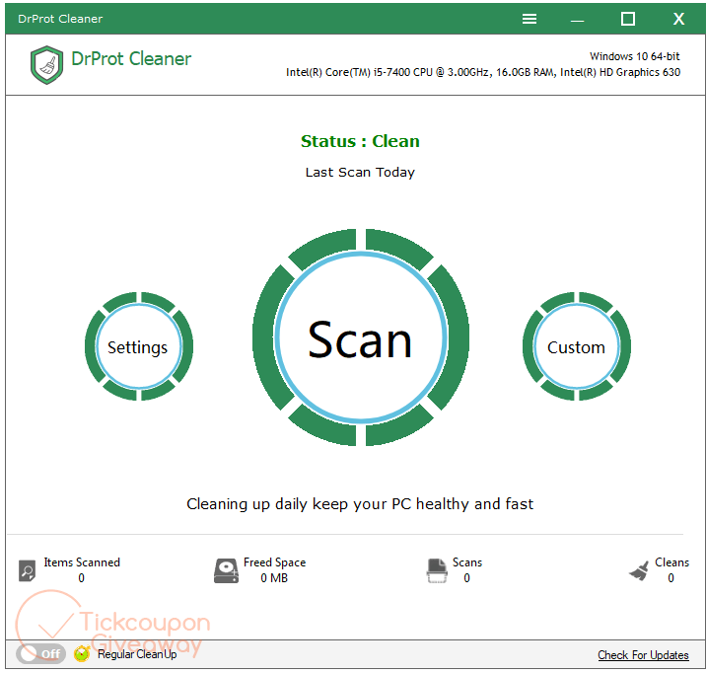
Task: Click the 'Regular CleanUp' label
Action: (137, 654)
